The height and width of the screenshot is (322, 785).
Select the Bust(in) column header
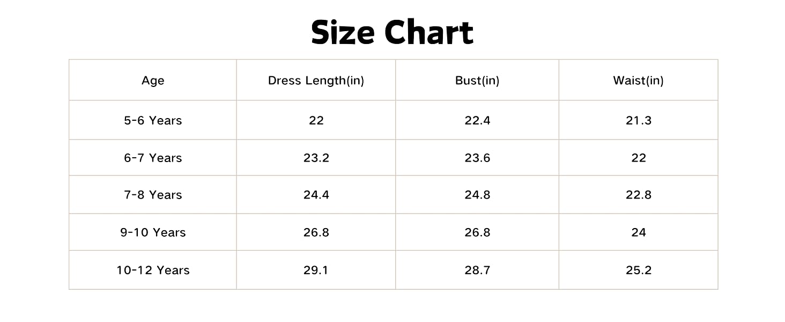tap(477, 80)
